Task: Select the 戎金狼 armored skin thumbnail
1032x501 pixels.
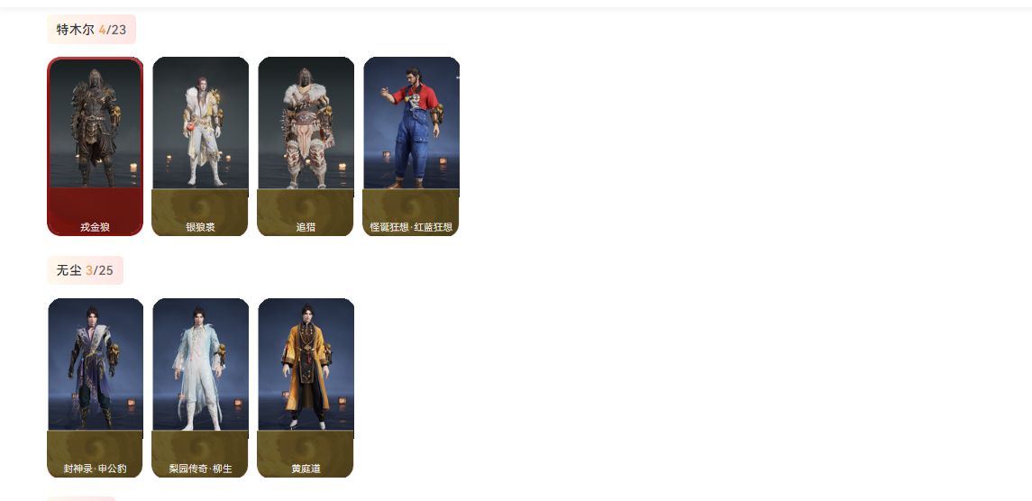Action: (96, 123)
